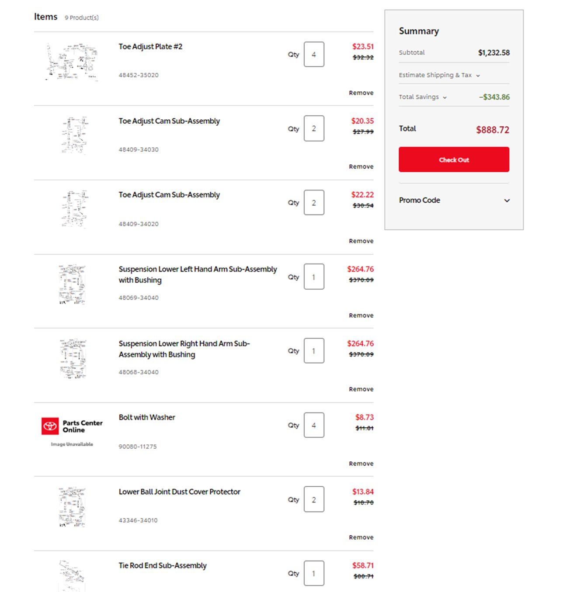Open the Toe Adjust Plate #2 diagram thumbnail

72,62
